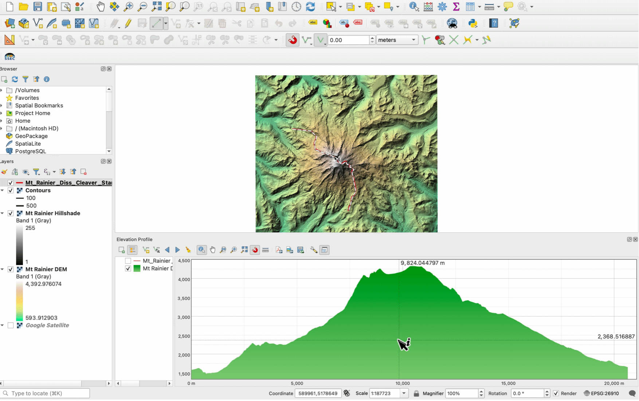
Task: Open the SSEC plugin icon
Action: pos(10,56)
